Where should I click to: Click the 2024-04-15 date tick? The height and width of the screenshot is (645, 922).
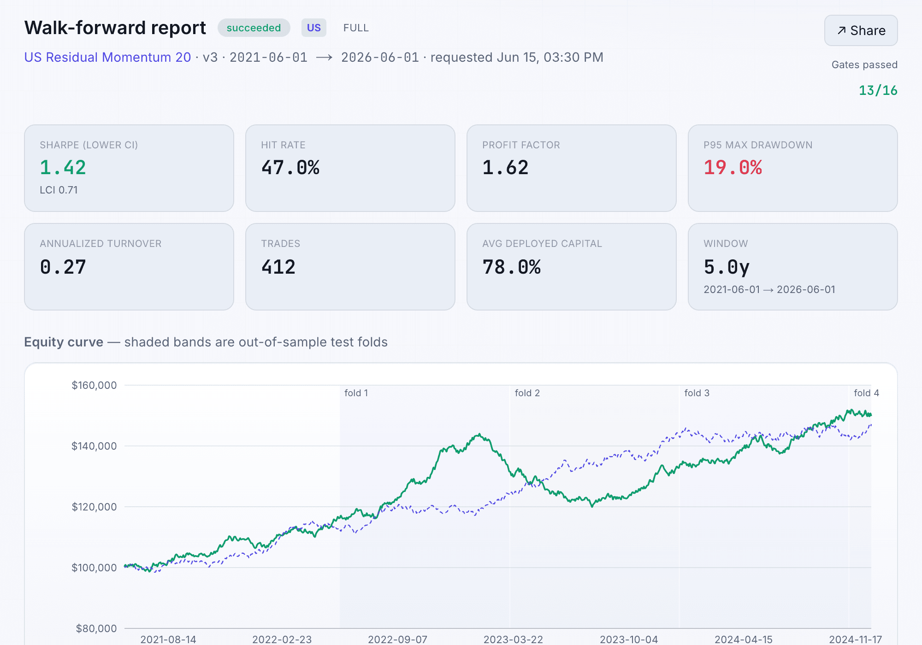click(744, 639)
